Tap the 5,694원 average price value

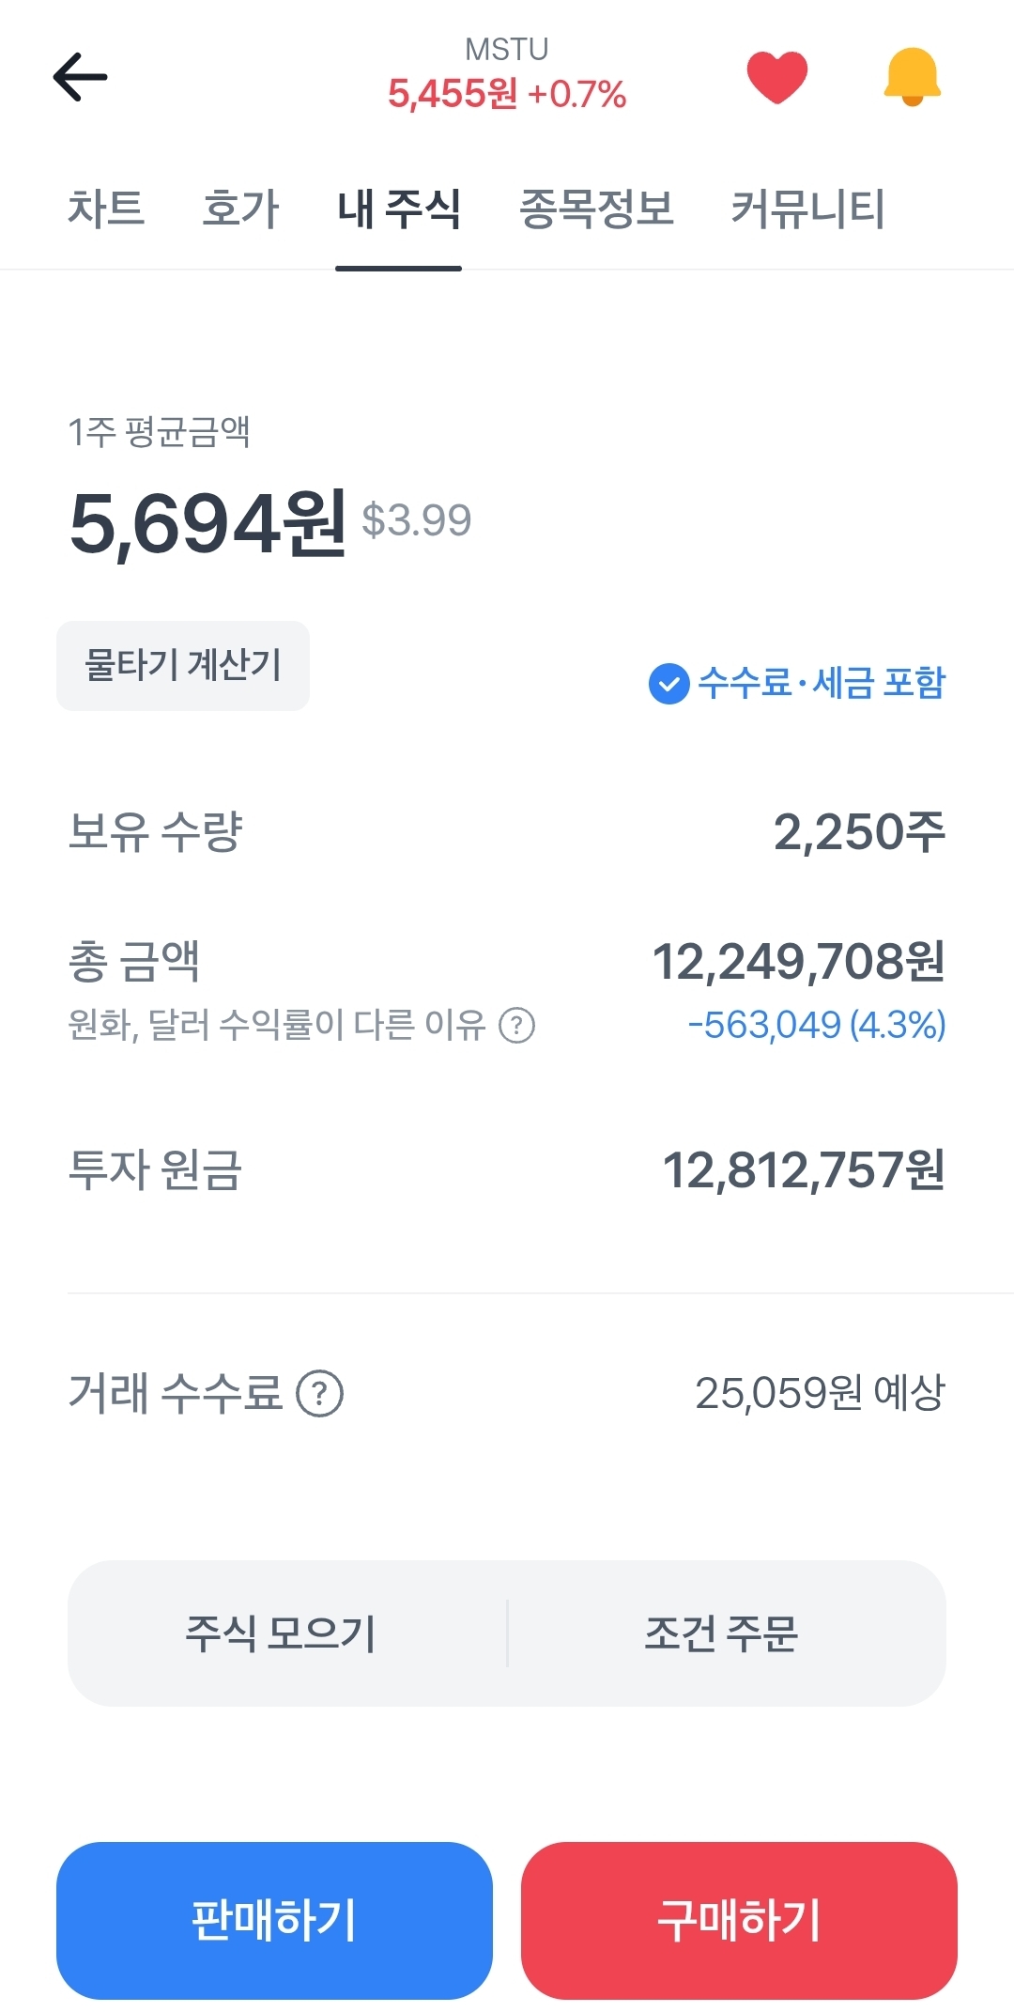[208, 524]
